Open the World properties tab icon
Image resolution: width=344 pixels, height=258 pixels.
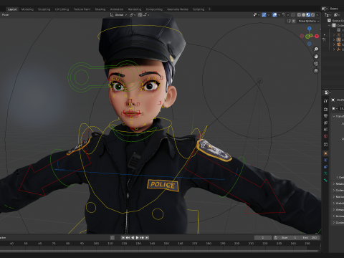click(x=325, y=136)
